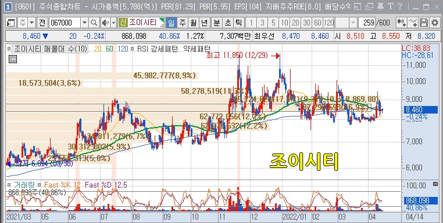
Task: Click Fast %K 12 label
Action: click(62, 185)
